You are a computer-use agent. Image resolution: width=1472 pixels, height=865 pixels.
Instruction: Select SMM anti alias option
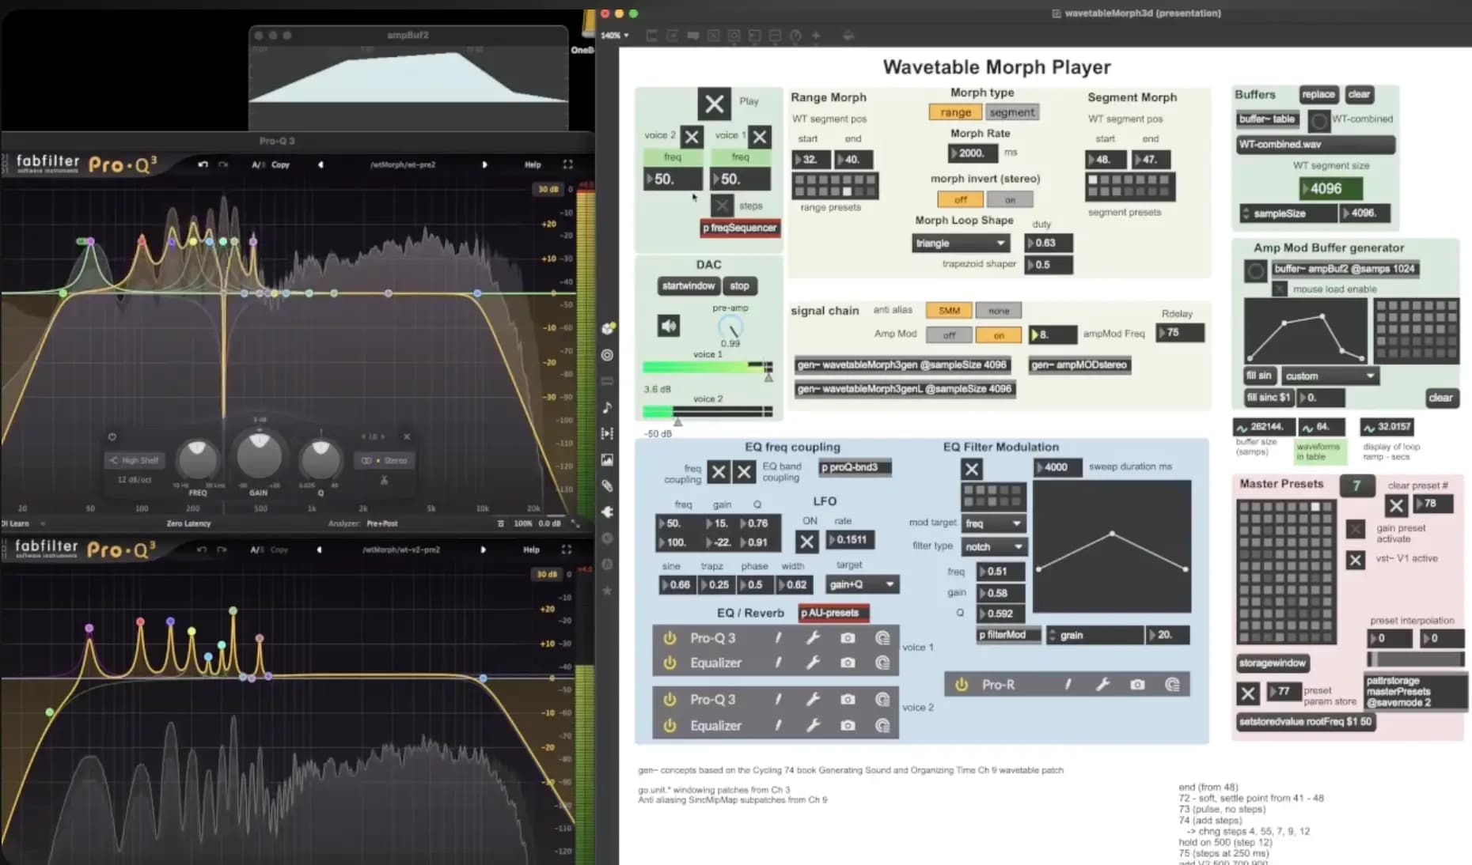(949, 311)
